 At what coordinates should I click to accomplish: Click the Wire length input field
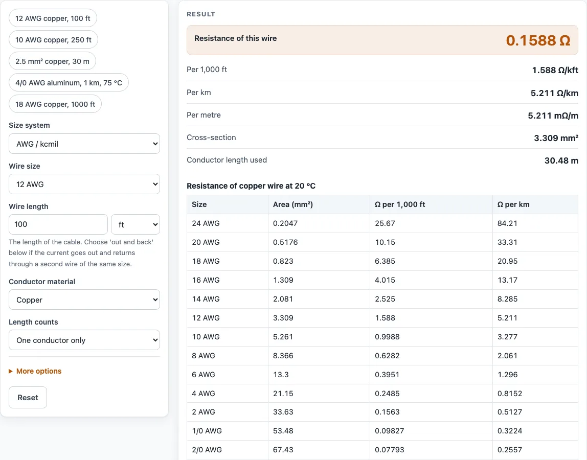(x=58, y=224)
